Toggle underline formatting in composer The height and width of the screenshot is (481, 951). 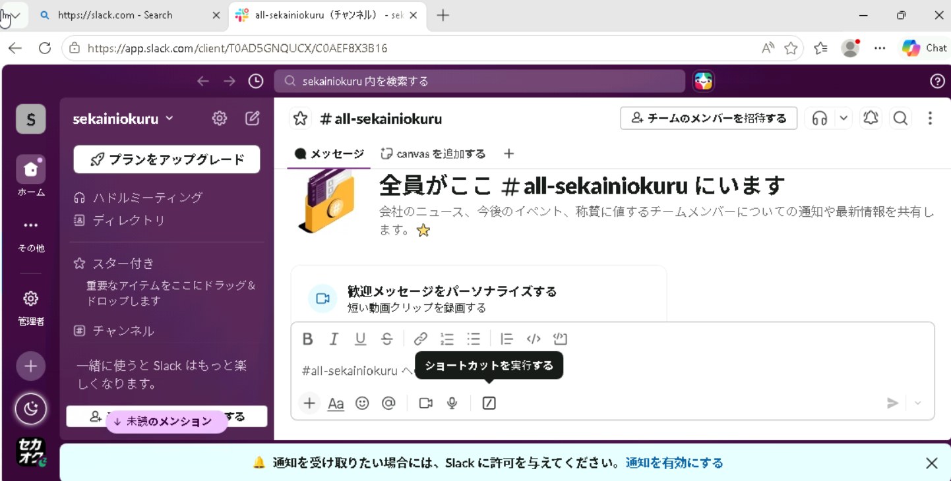tap(360, 339)
